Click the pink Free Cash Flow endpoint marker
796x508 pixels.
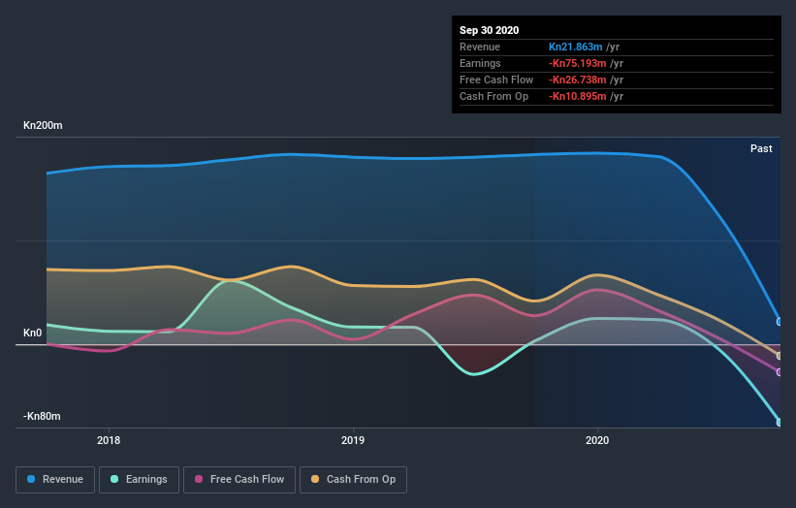tap(780, 372)
